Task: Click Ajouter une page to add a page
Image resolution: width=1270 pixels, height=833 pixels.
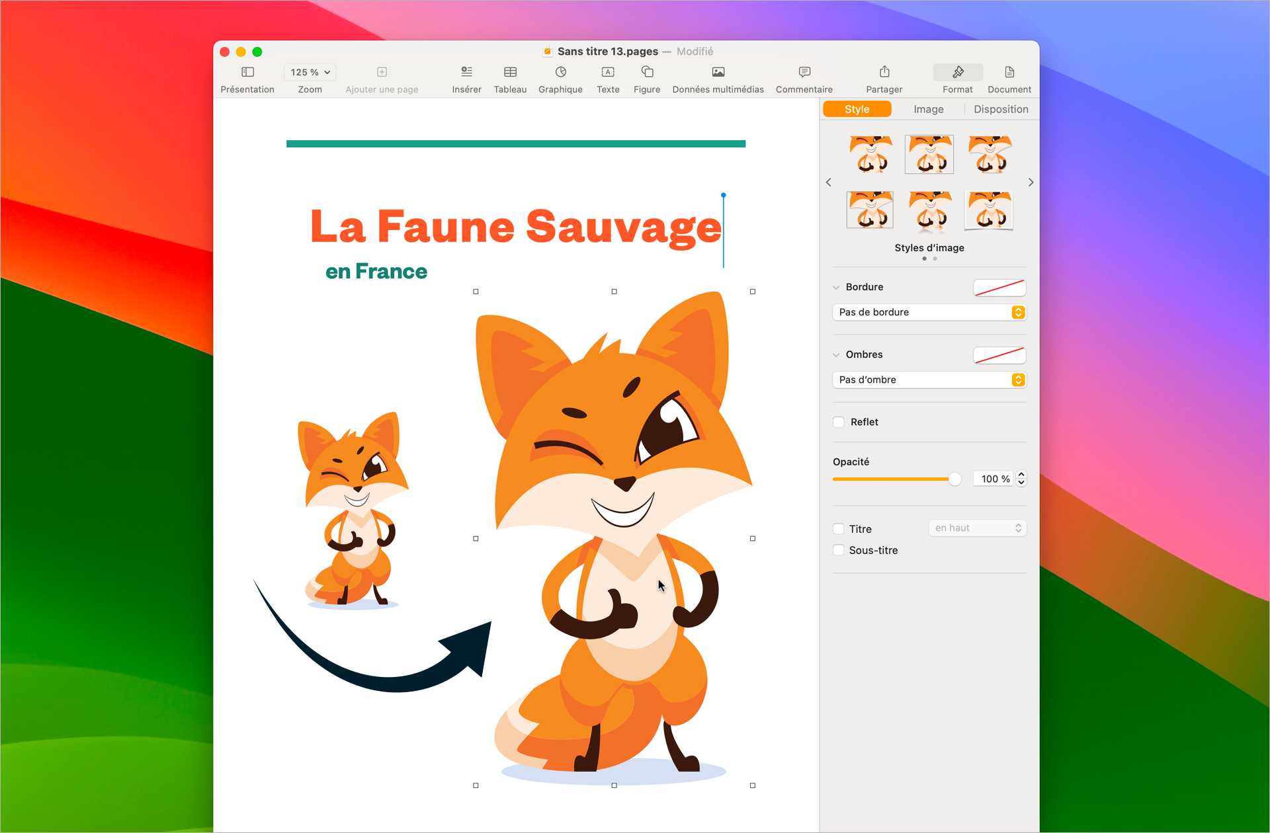Action: point(382,78)
